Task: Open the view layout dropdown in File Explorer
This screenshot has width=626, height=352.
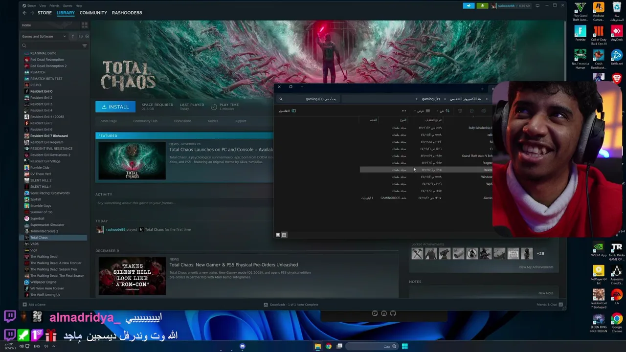Action: click(422, 111)
